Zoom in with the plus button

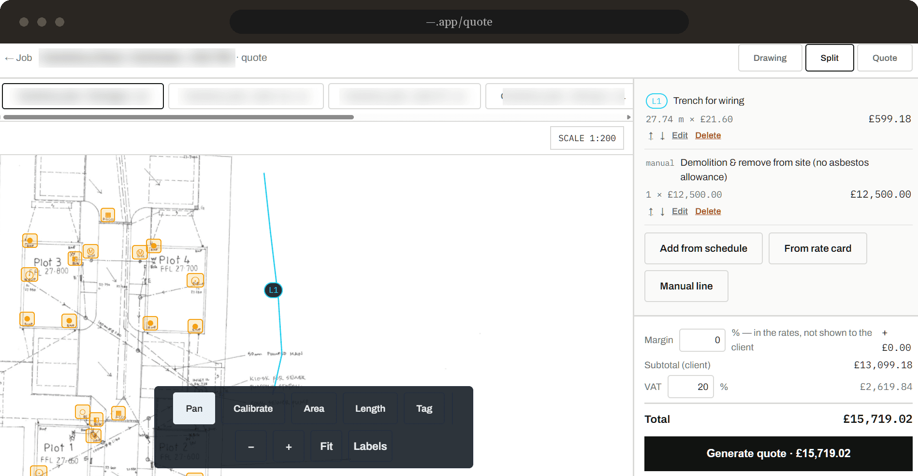tap(289, 447)
